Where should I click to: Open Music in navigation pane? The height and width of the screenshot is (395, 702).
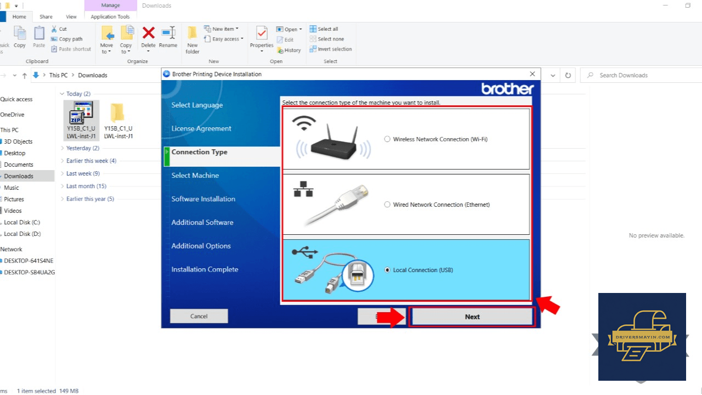coord(12,188)
